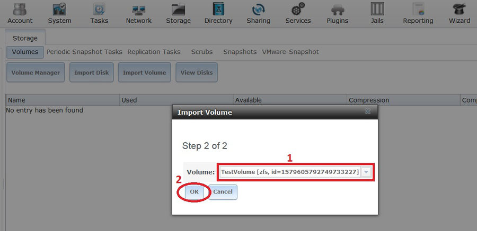Click the Jails icon
The image size is (477, 231).
377,9
